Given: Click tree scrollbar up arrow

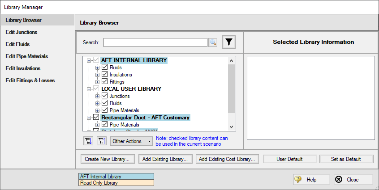Looking at the screenshot, I should [231, 61].
